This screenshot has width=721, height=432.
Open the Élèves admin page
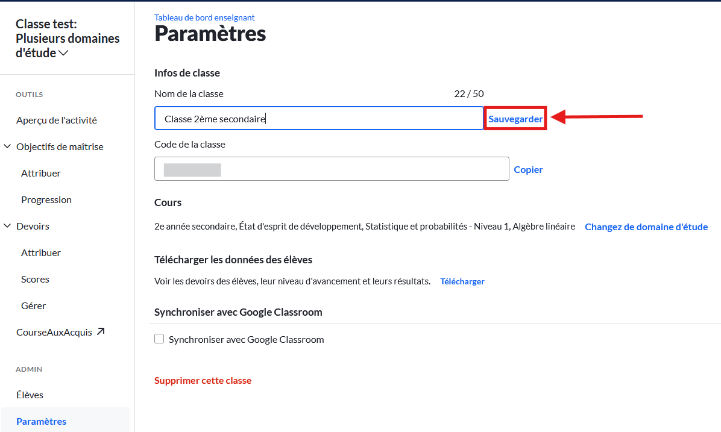30,395
